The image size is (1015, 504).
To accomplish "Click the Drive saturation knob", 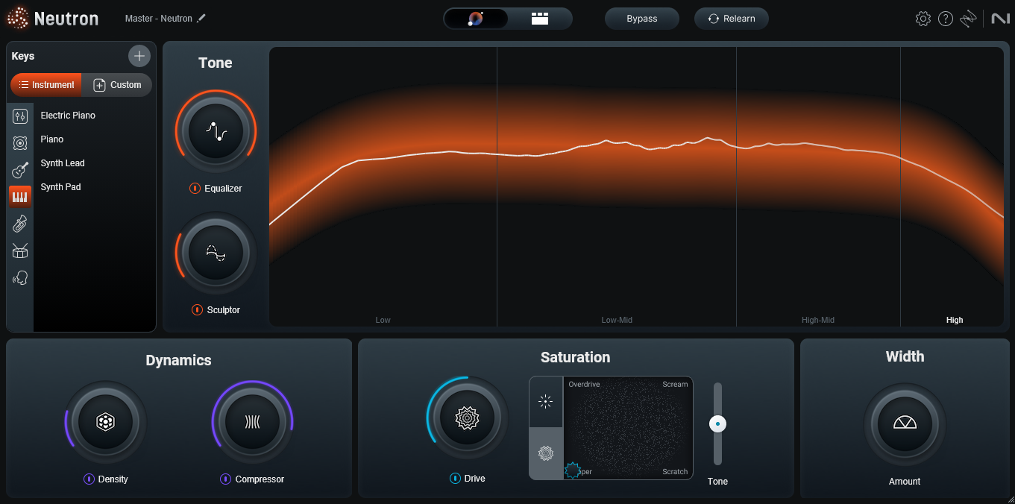I will (x=467, y=418).
